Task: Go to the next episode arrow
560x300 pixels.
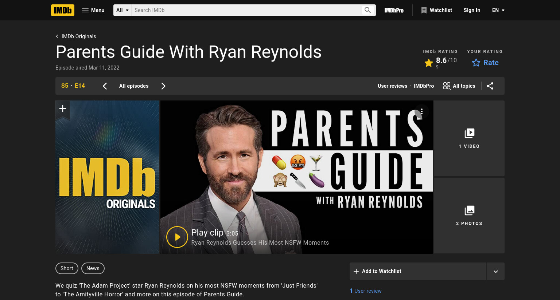Action: (163, 86)
